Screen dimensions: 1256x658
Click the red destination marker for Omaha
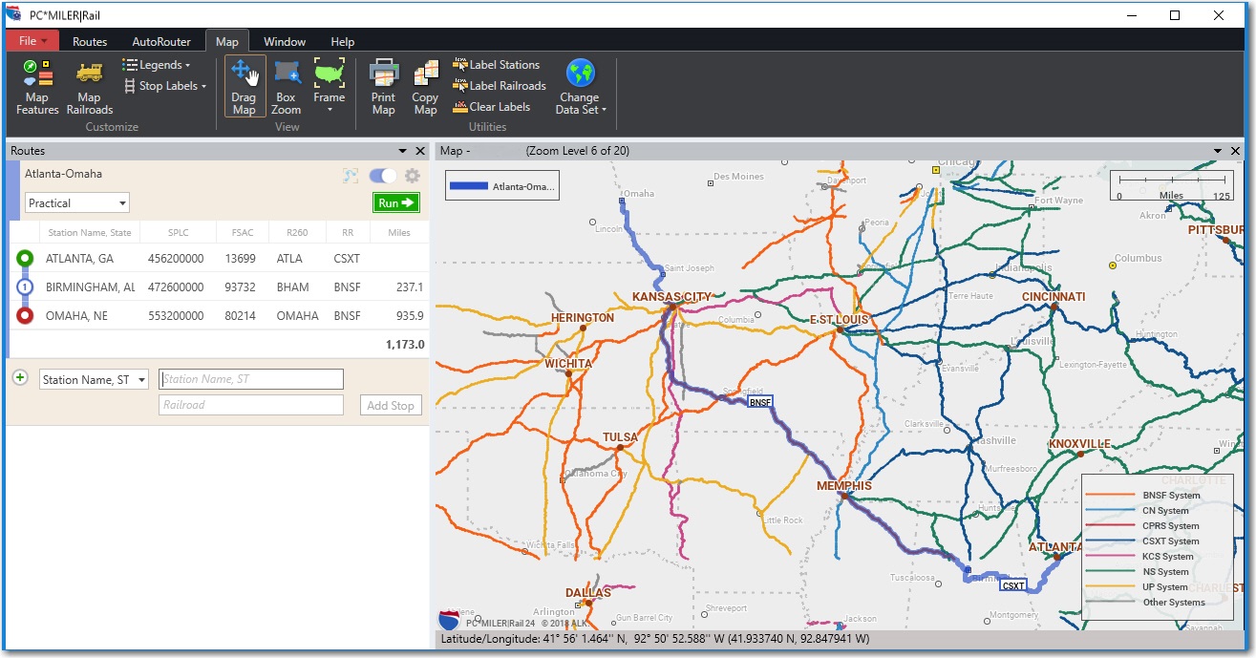tap(25, 316)
